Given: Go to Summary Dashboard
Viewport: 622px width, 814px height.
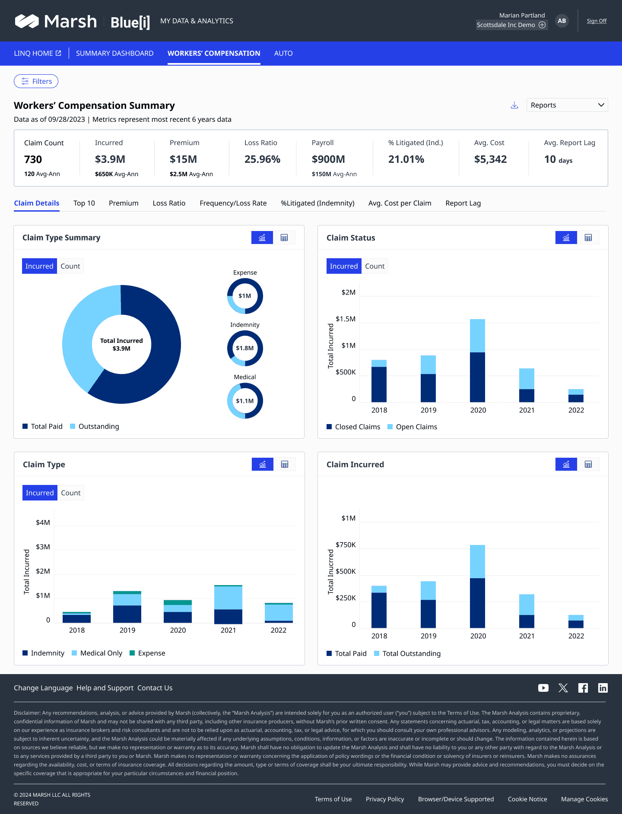Looking at the screenshot, I should [x=115, y=53].
